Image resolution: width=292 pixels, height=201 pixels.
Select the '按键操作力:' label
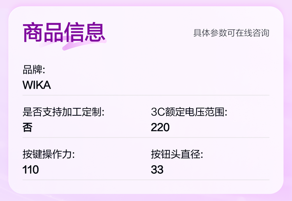(48, 155)
